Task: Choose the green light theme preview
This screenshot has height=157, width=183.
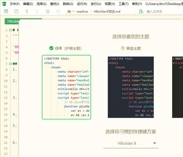Action: pos(67,87)
